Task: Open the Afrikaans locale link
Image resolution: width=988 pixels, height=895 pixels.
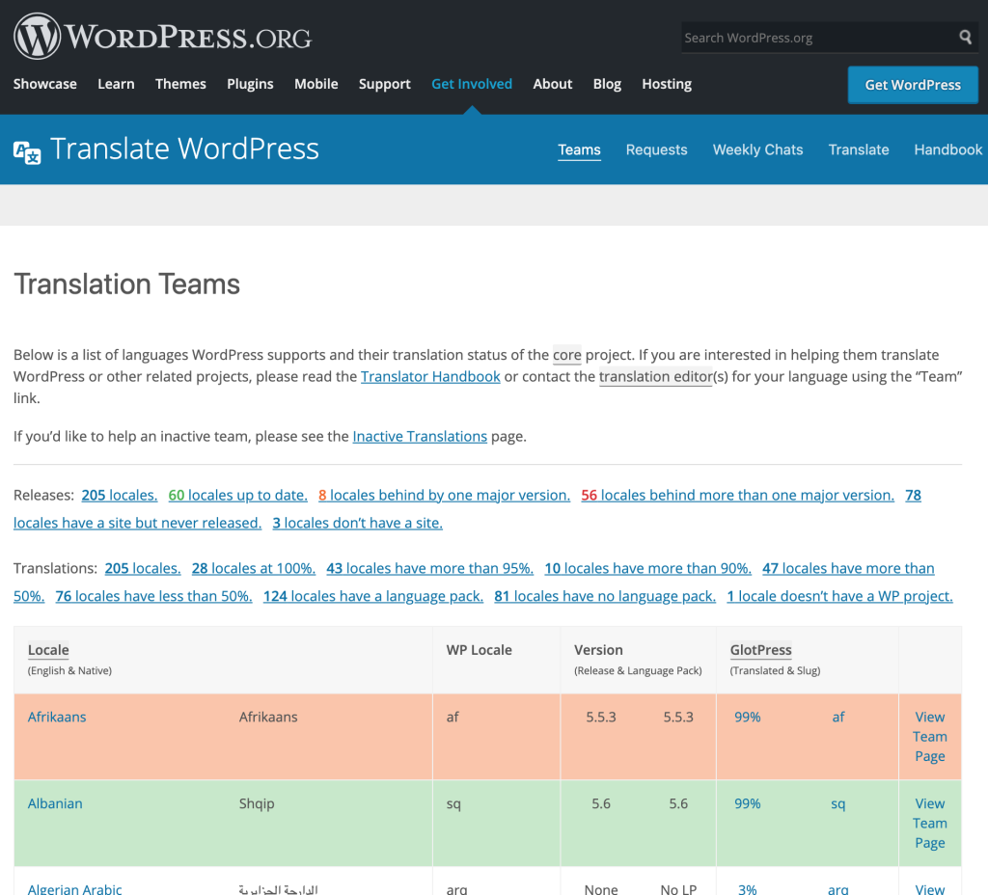Action: point(57,717)
